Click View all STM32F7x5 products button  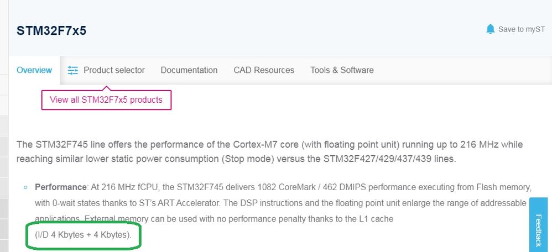click(106, 100)
